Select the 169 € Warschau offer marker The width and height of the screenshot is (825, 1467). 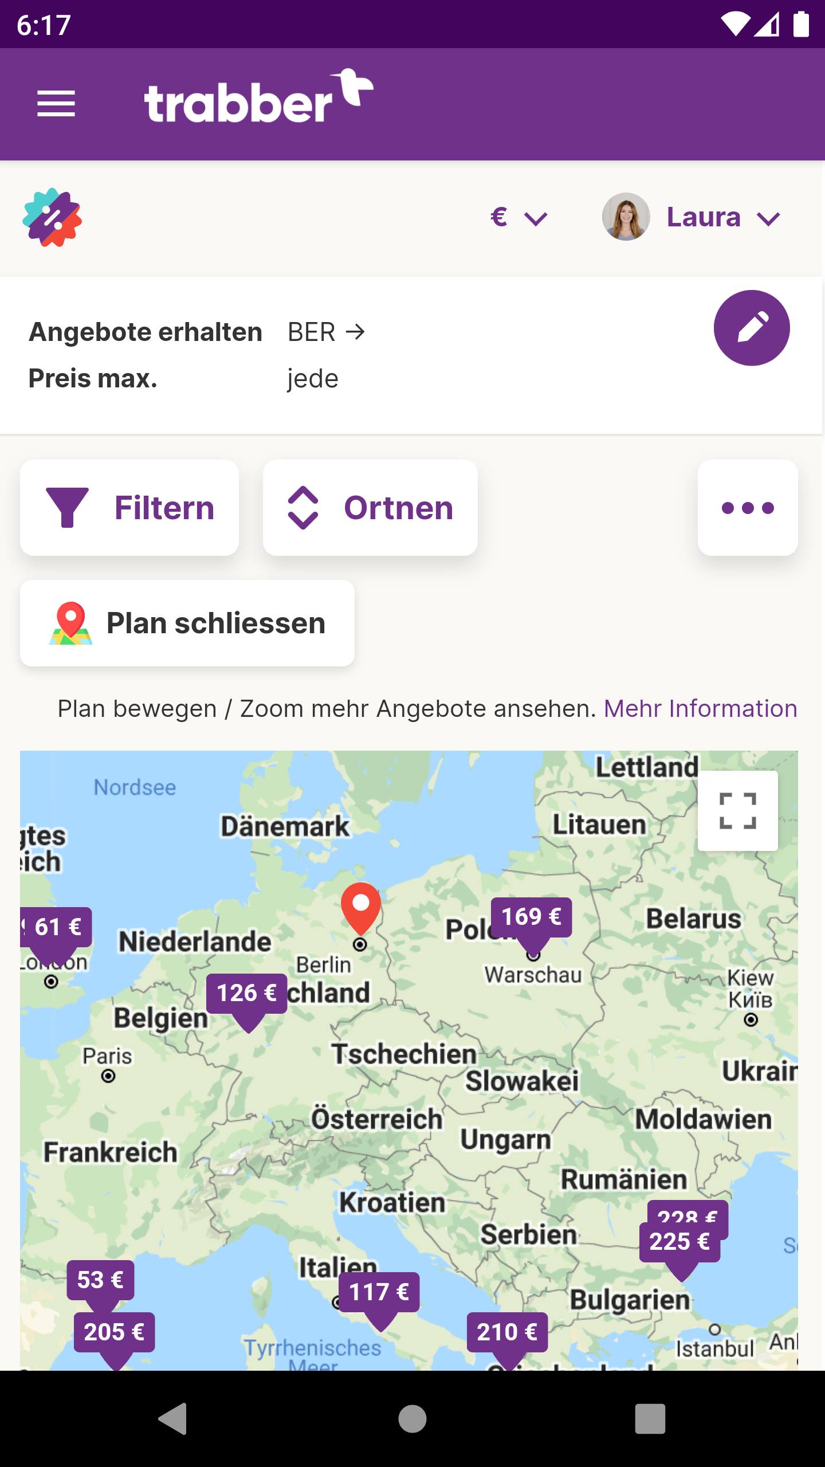532,918
